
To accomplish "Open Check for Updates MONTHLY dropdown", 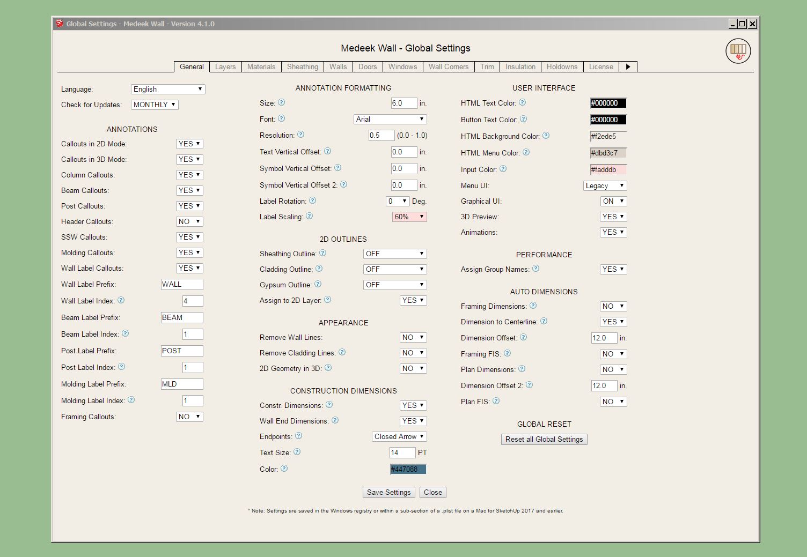I will (x=155, y=105).
